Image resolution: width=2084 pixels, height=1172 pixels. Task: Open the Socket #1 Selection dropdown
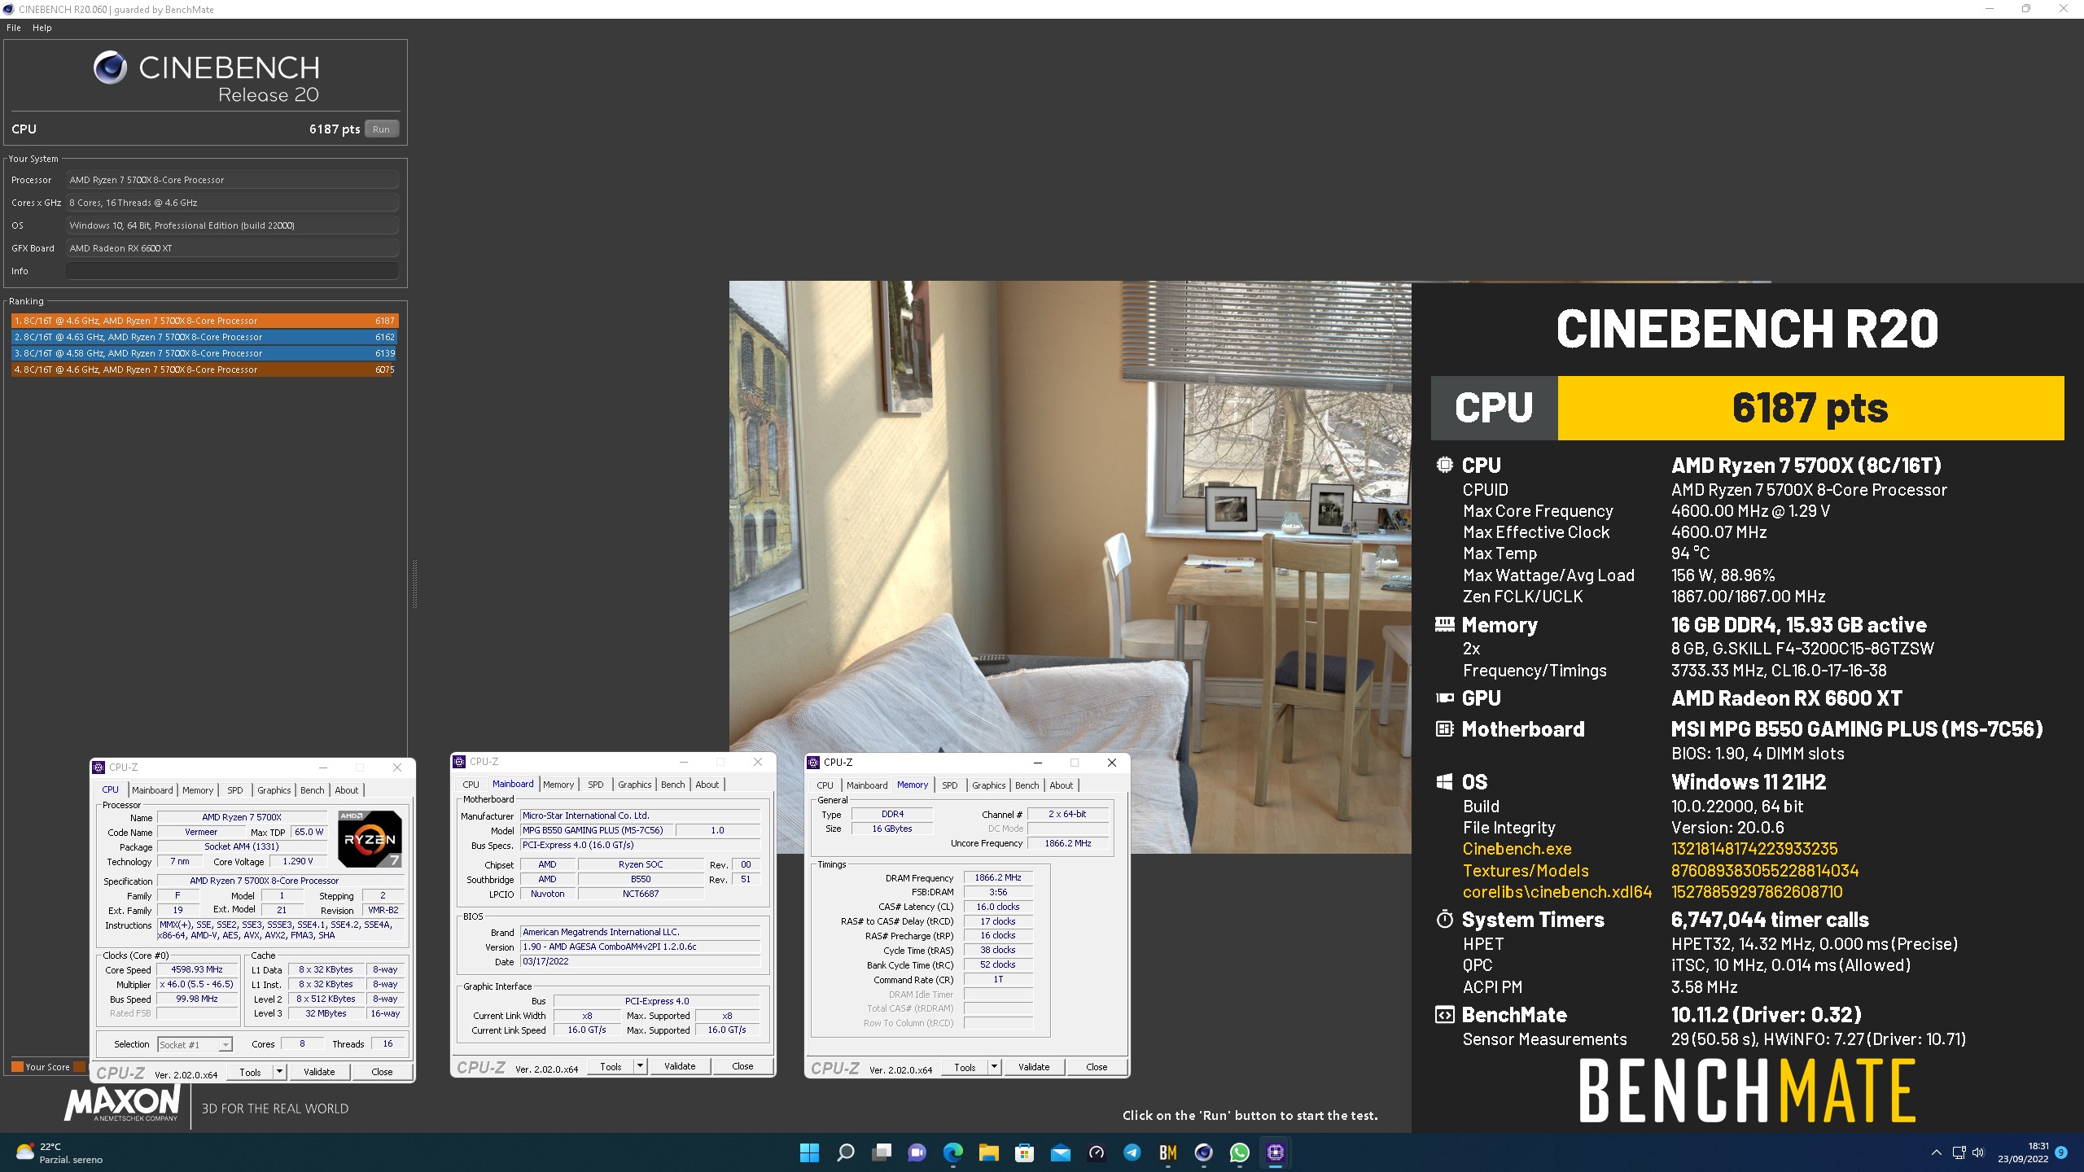pos(195,1044)
